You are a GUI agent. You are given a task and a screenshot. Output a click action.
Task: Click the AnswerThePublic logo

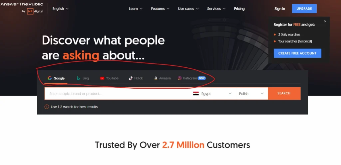pos(22,4)
